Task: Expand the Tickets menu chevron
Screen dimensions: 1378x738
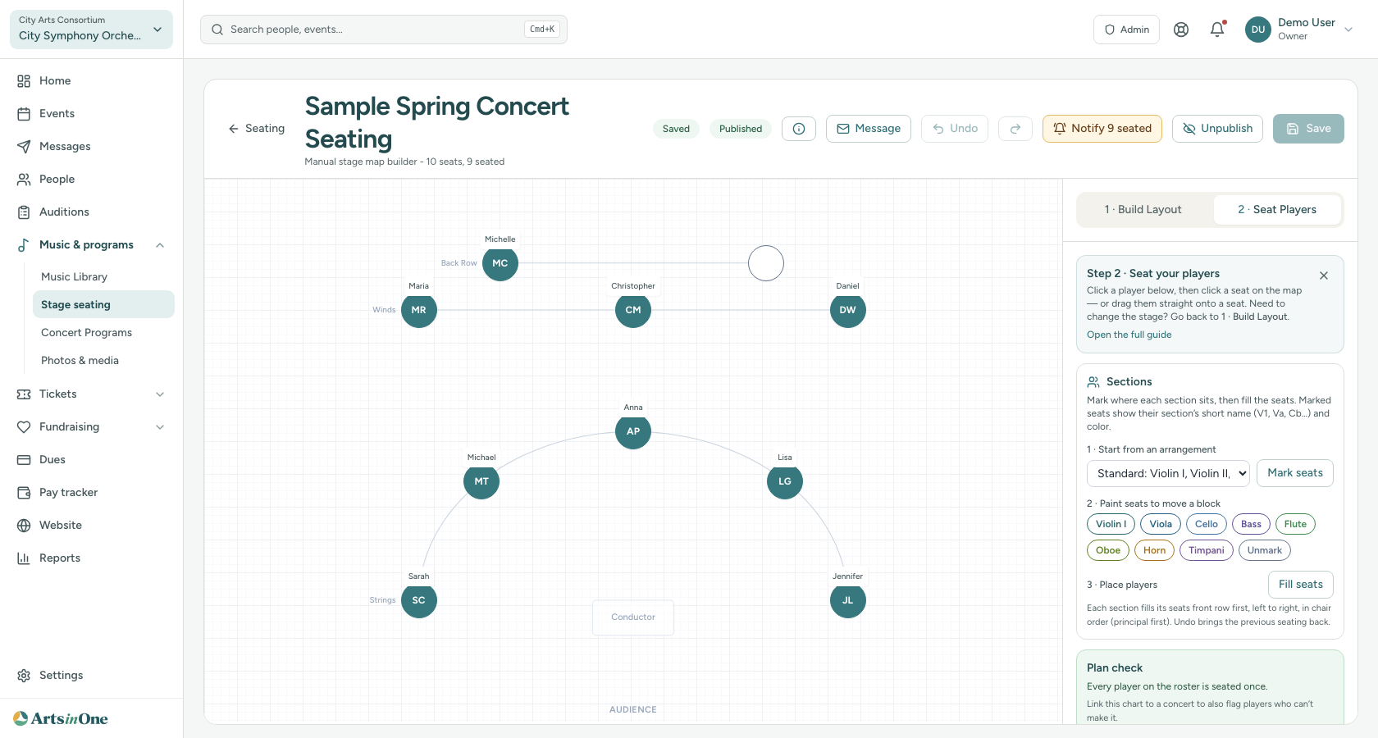Action: coord(160,394)
